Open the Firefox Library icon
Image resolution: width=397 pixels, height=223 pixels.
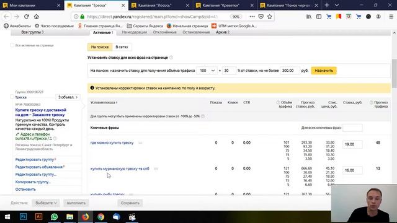[309, 17]
